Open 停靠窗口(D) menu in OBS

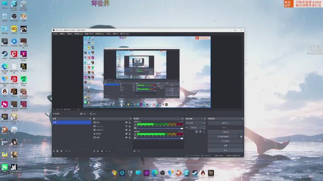coord(78,34)
